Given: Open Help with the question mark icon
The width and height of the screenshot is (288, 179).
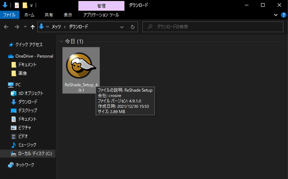Looking at the screenshot, I should pos(284,15).
